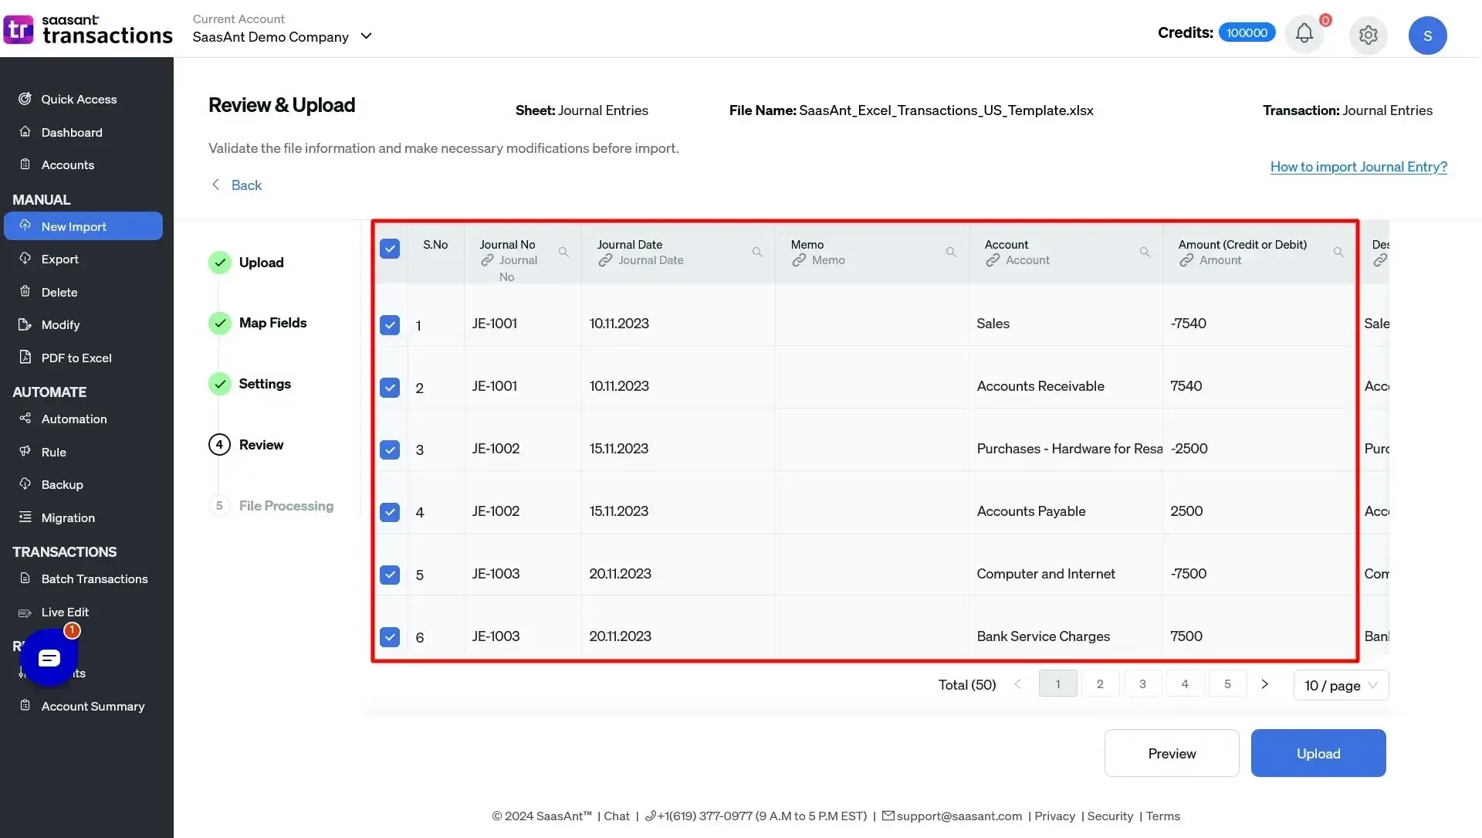1482x838 pixels.
Task: Click the Back navigation arrow
Action: tap(215, 185)
